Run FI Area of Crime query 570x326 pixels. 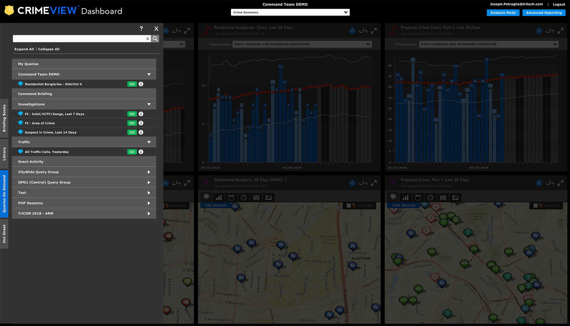tap(132, 123)
